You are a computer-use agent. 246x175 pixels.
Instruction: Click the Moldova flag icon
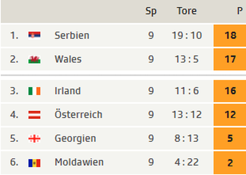coord(34,163)
